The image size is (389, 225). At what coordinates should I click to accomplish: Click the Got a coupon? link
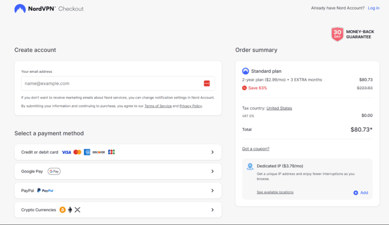(x=256, y=149)
